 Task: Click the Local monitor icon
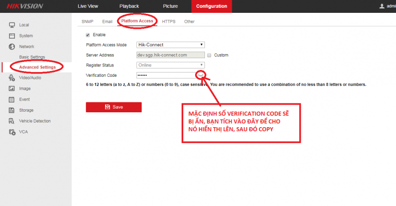pos(12,25)
